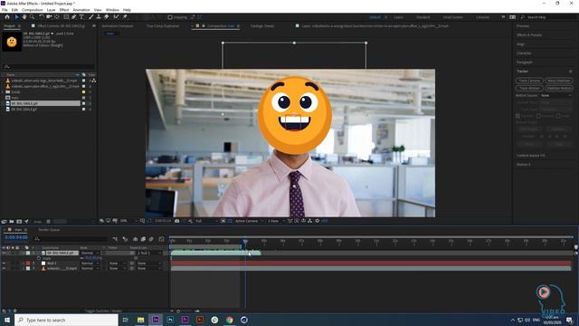Select the Zoom tool in the toolbar

coord(33,17)
